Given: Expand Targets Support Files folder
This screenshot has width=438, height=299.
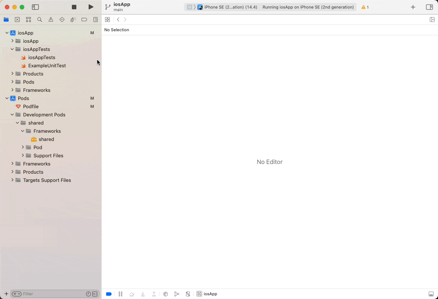Looking at the screenshot, I should pos(12,180).
